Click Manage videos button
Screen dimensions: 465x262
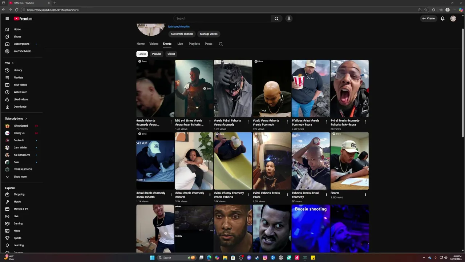[x=209, y=34]
